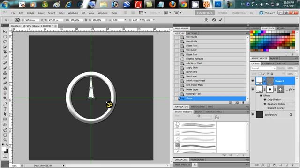The width and height of the screenshot is (300, 168).
Task: Select the Zoom tool in the toolbox
Action: [5, 140]
